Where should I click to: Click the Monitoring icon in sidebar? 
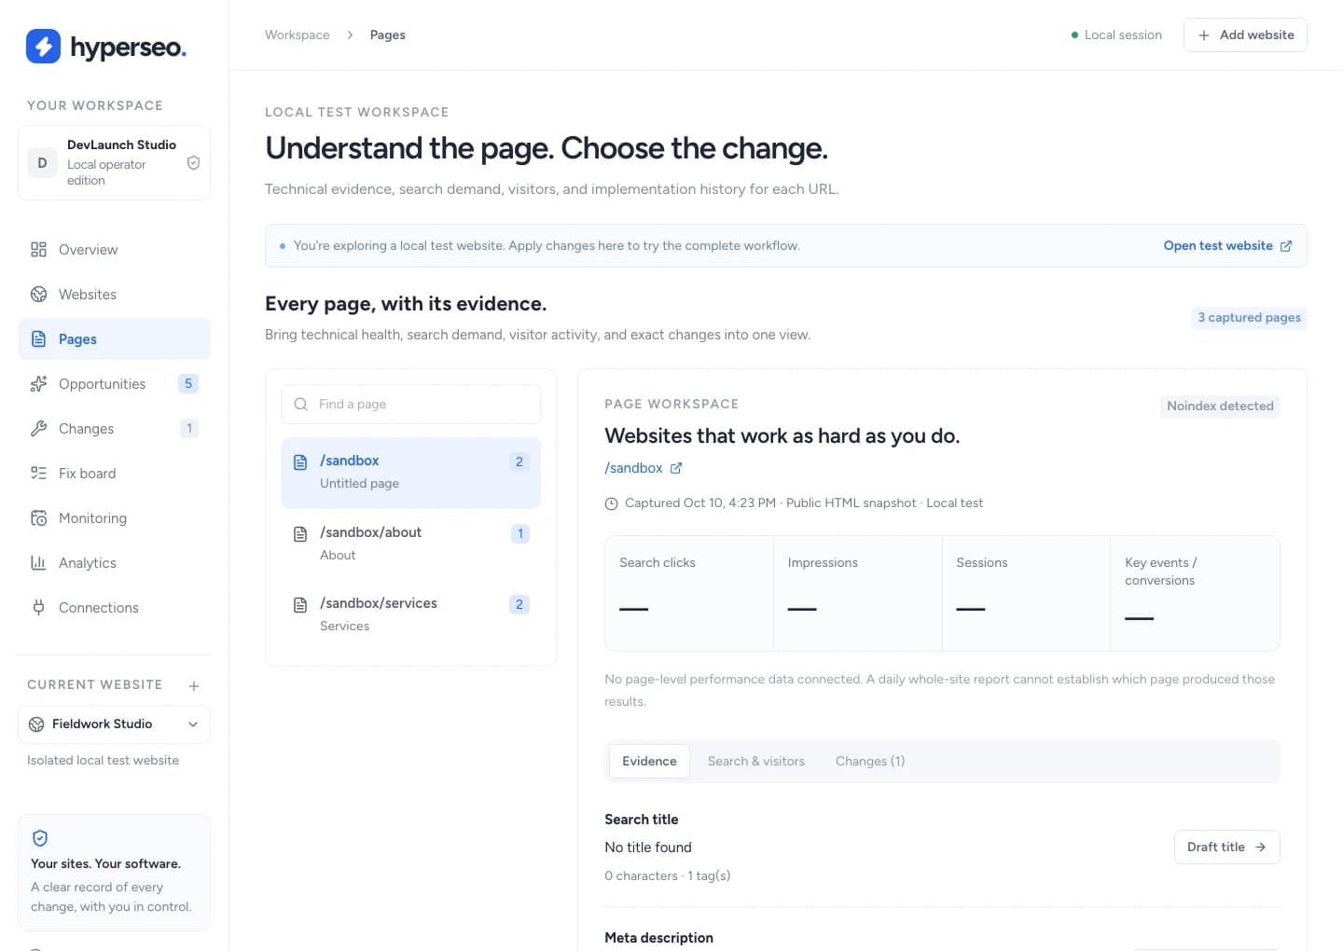pyautogui.click(x=38, y=518)
